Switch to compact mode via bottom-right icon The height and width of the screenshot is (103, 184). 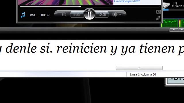[x=158, y=18]
